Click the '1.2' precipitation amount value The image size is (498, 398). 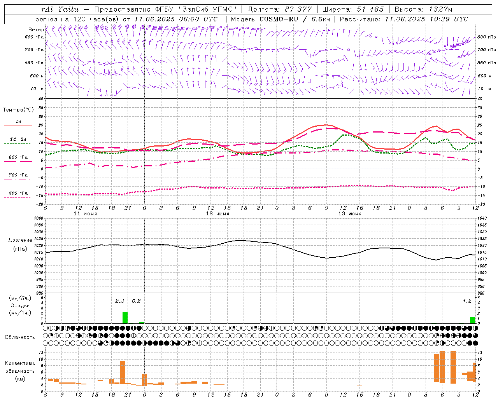467,301
